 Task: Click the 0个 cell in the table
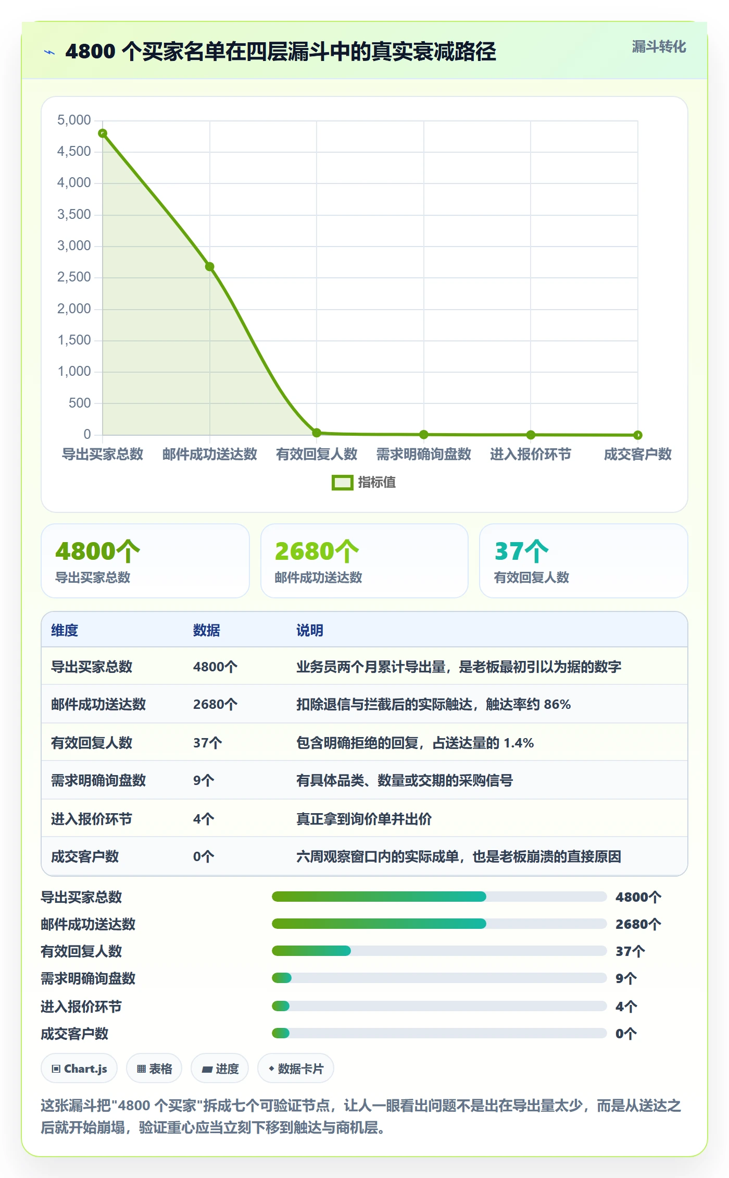204,856
